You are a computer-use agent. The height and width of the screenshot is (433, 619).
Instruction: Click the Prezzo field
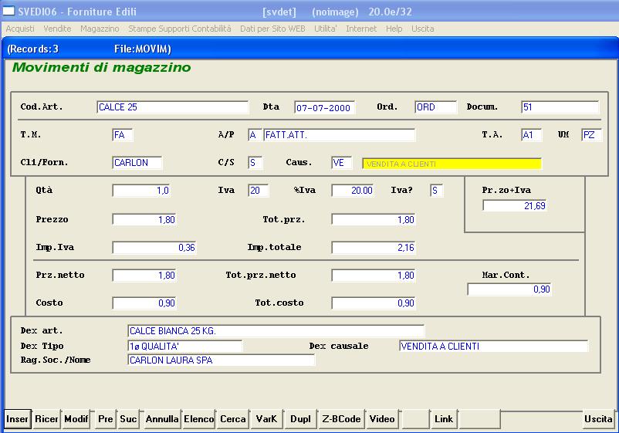(x=144, y=219)
